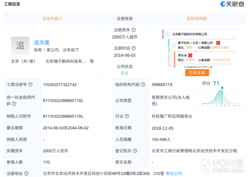This screenshot has height=177, width=248.
Task: Click 登录查看 button
Action: coord(197,73)
